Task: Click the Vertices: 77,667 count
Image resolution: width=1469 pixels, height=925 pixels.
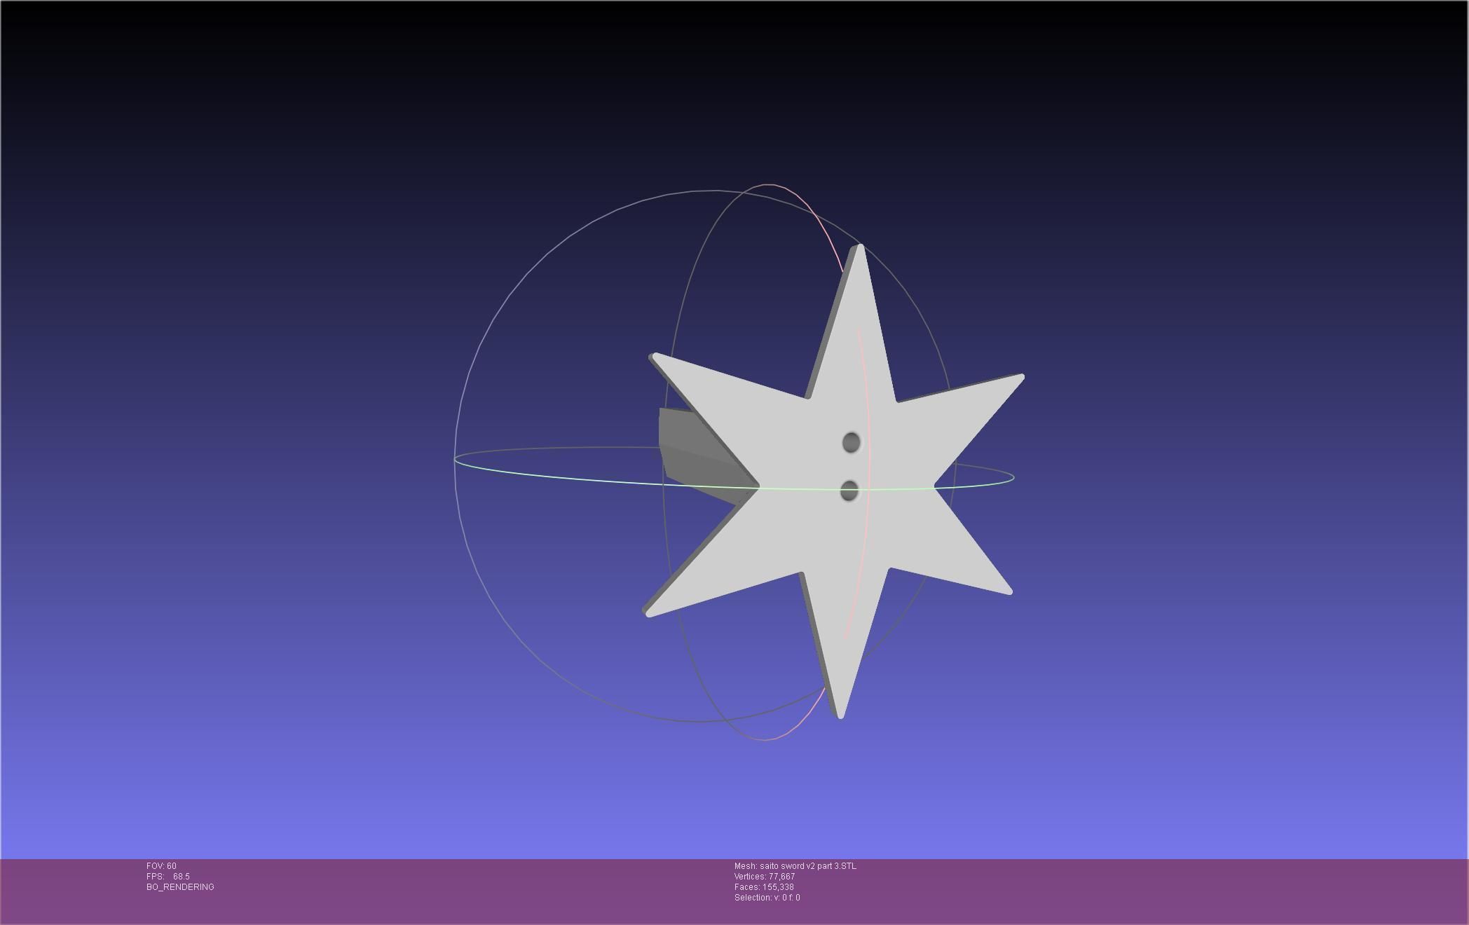Action: coord(764,877)
